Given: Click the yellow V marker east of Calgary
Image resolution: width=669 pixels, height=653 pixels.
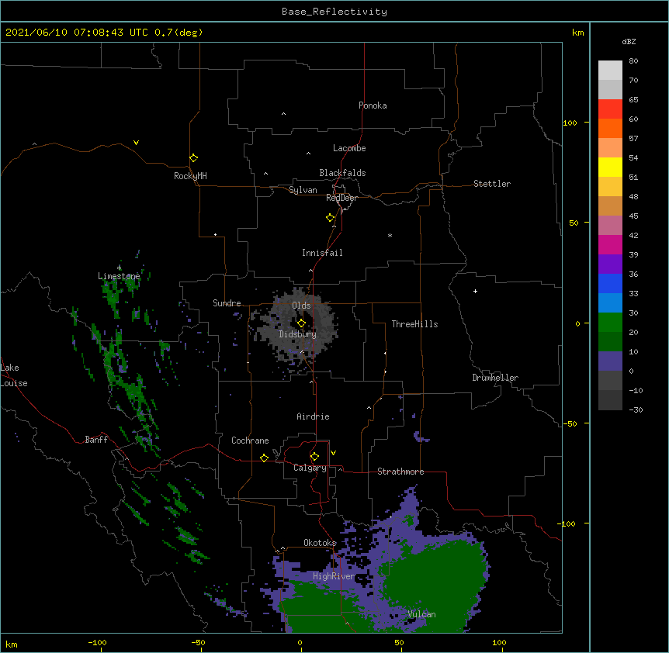Looking at the screenshot, I should click(x=333, y=453).
